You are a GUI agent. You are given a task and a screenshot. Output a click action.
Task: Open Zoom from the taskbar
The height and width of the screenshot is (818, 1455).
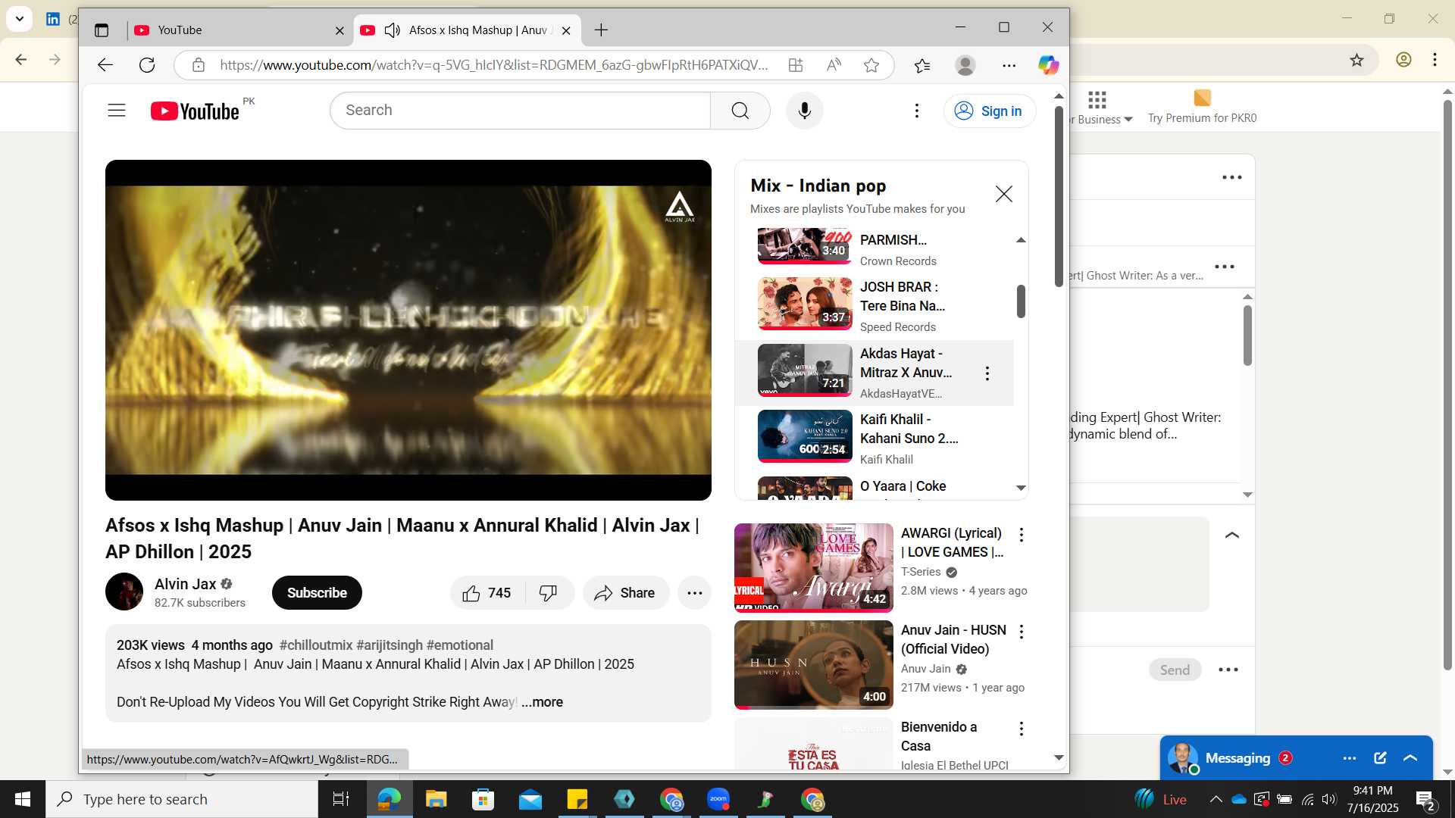(x=718, y=799)
